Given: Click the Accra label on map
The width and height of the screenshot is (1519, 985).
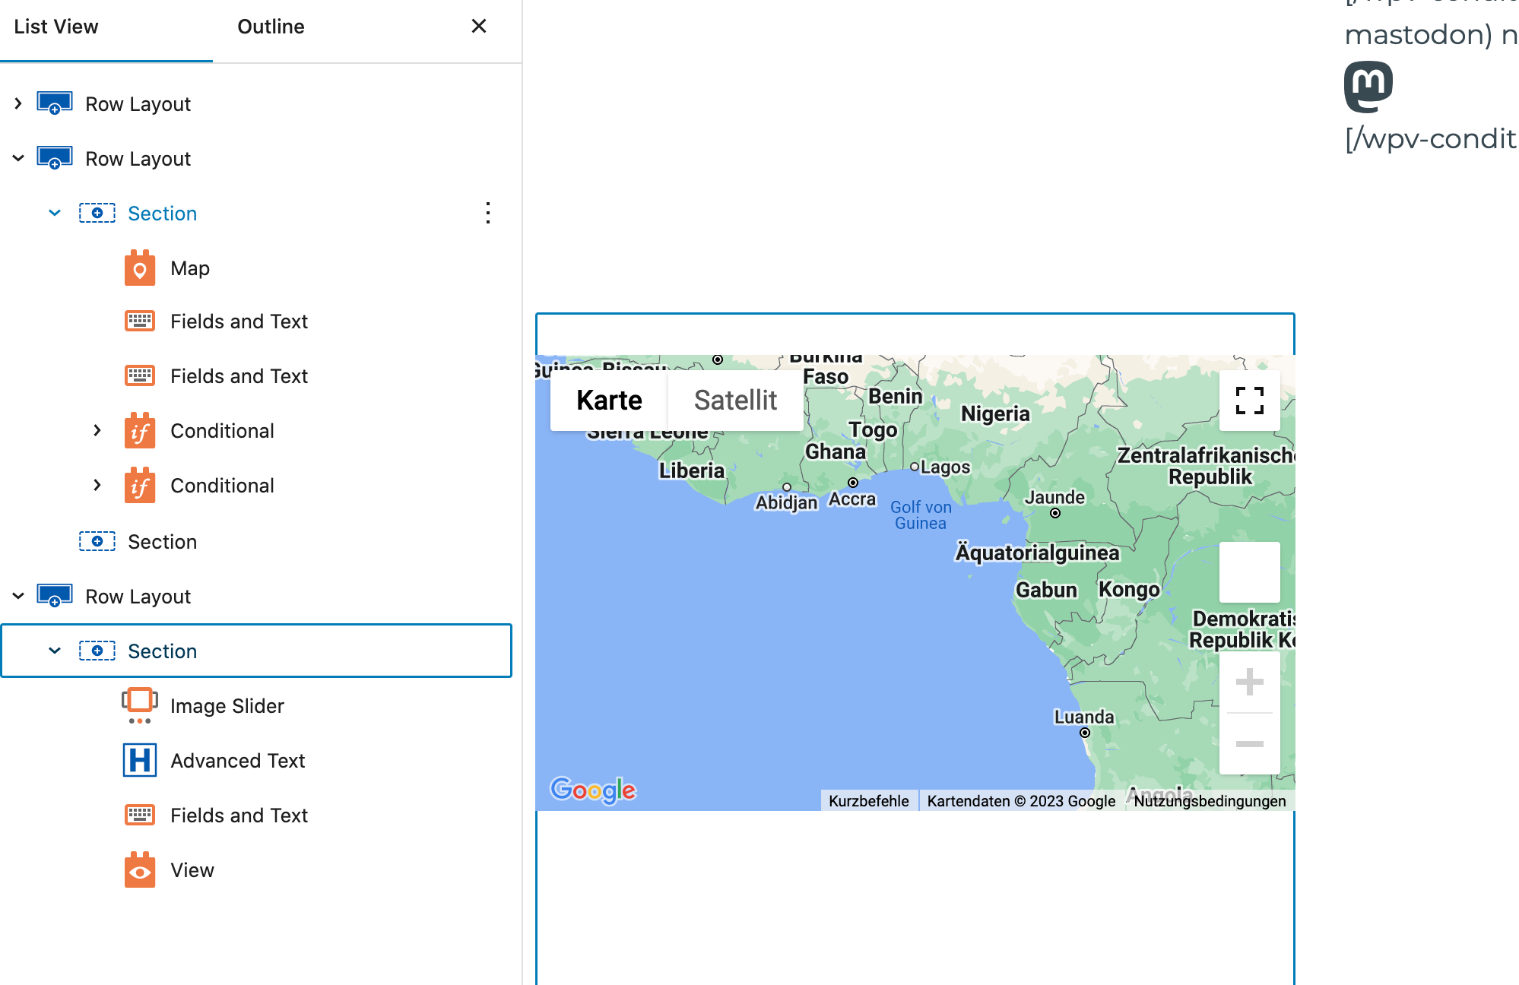Looking at the screenshot, I should (x=852, y=499).
